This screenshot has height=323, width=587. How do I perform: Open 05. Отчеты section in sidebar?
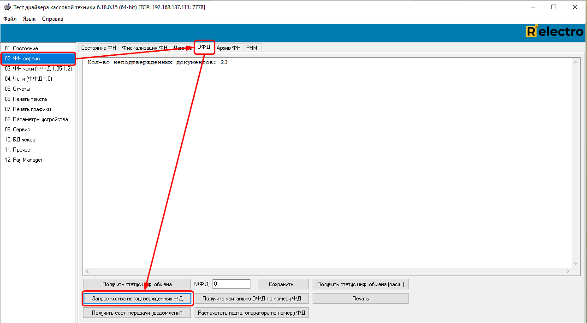point(18,89)
